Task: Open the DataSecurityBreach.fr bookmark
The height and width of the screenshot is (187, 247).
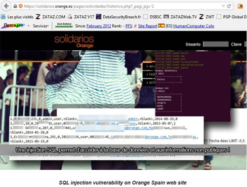Action: (119, 17)
